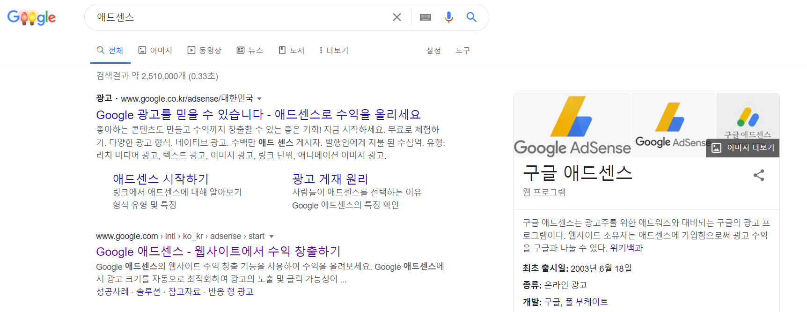
Task: Open the on-screen keyboard icon
Action: (x=426, y=17)
